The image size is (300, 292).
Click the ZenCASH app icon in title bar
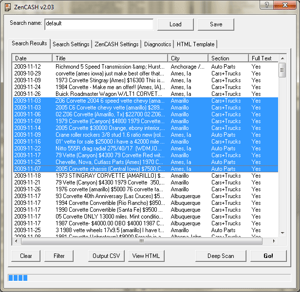pyautogui.click(x=8, y=5)
